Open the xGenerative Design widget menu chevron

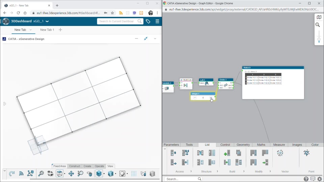point(155,38)
